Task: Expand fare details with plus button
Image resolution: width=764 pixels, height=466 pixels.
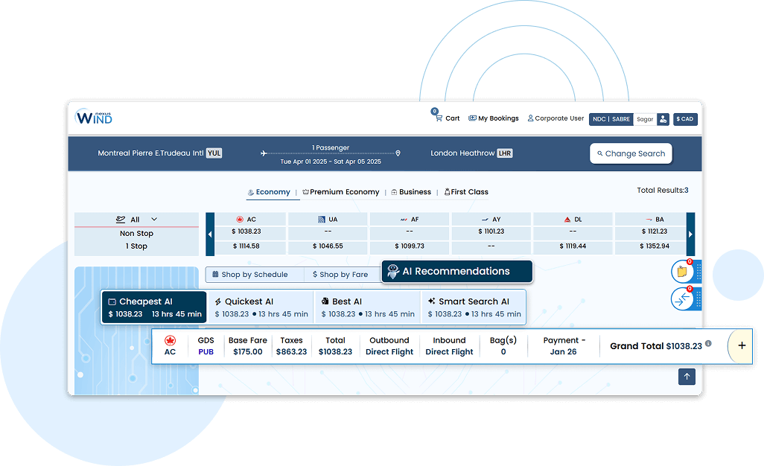Action: tap(741, 346)
